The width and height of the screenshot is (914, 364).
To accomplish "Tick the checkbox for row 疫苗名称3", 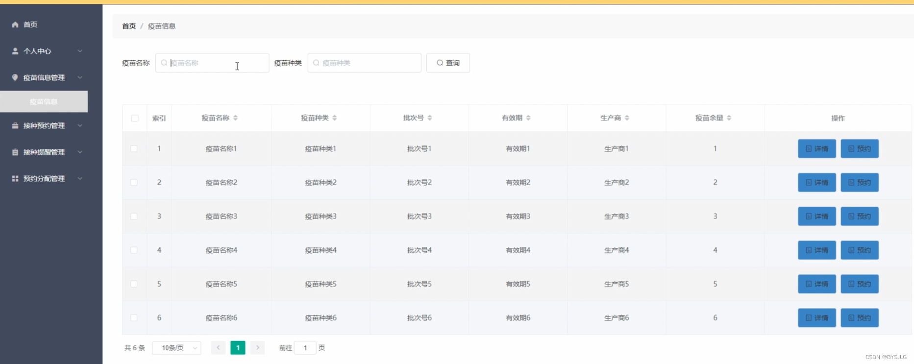I will [x=134, y=216].
